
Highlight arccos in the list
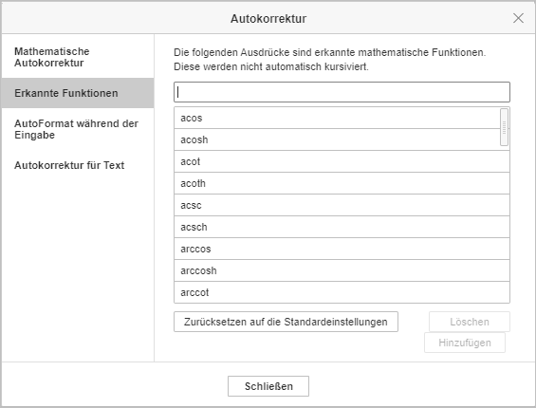[x=342, y=249]
